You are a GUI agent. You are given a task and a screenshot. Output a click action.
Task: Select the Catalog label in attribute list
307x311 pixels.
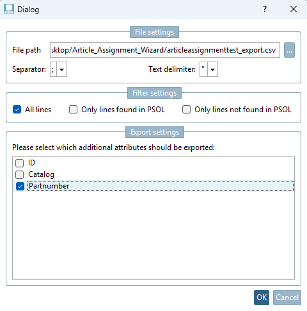[x=41, y=174]
